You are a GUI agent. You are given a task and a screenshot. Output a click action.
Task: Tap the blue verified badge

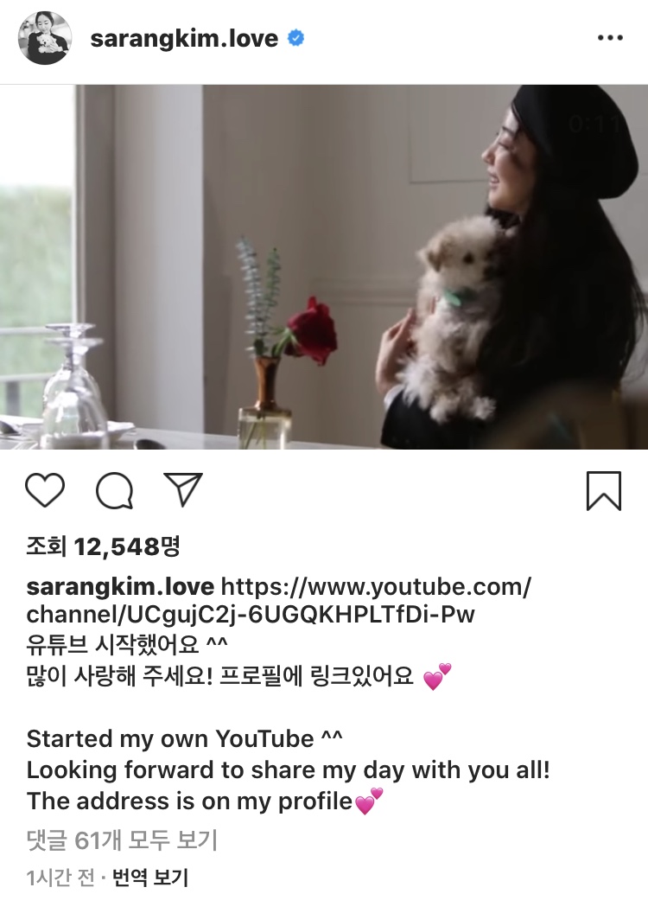click(296, 38)
